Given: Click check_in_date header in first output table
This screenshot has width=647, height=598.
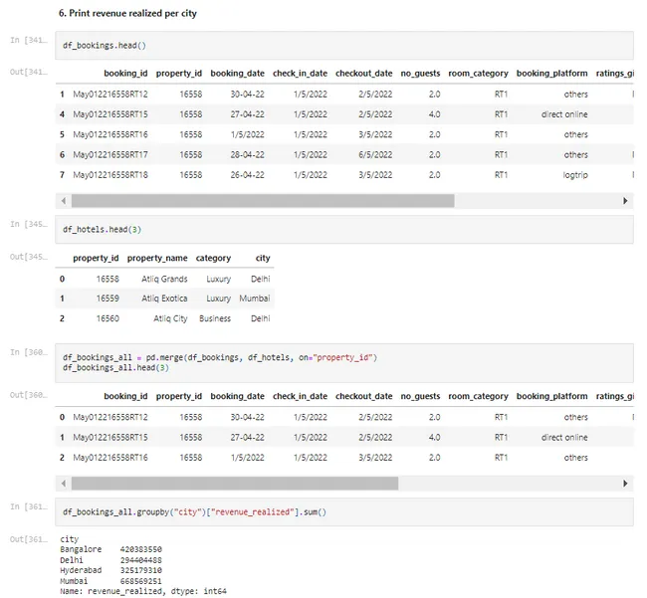Looking at the screenshot, I should (x=300, y=74).
